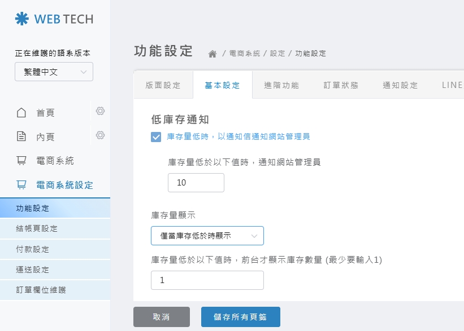Follow the 電商系統 breadcrumb link
Screen dimensions: 464x331
click(x=244, y=52)
